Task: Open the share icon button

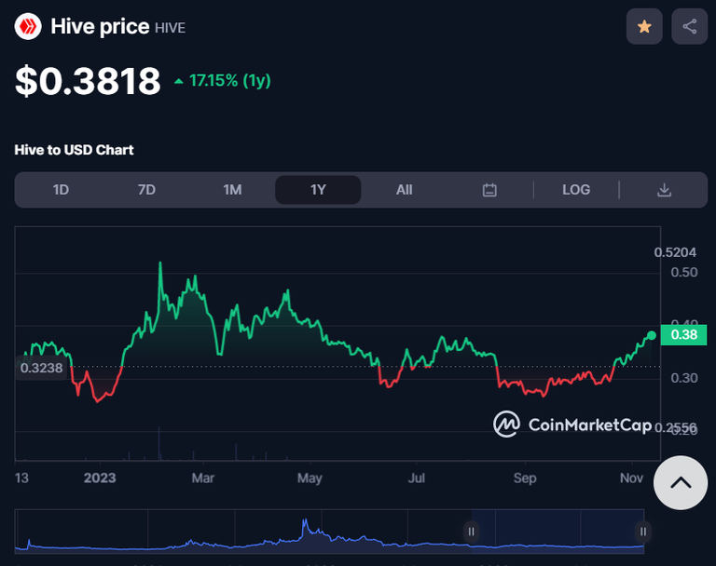Action: (690, 26)
